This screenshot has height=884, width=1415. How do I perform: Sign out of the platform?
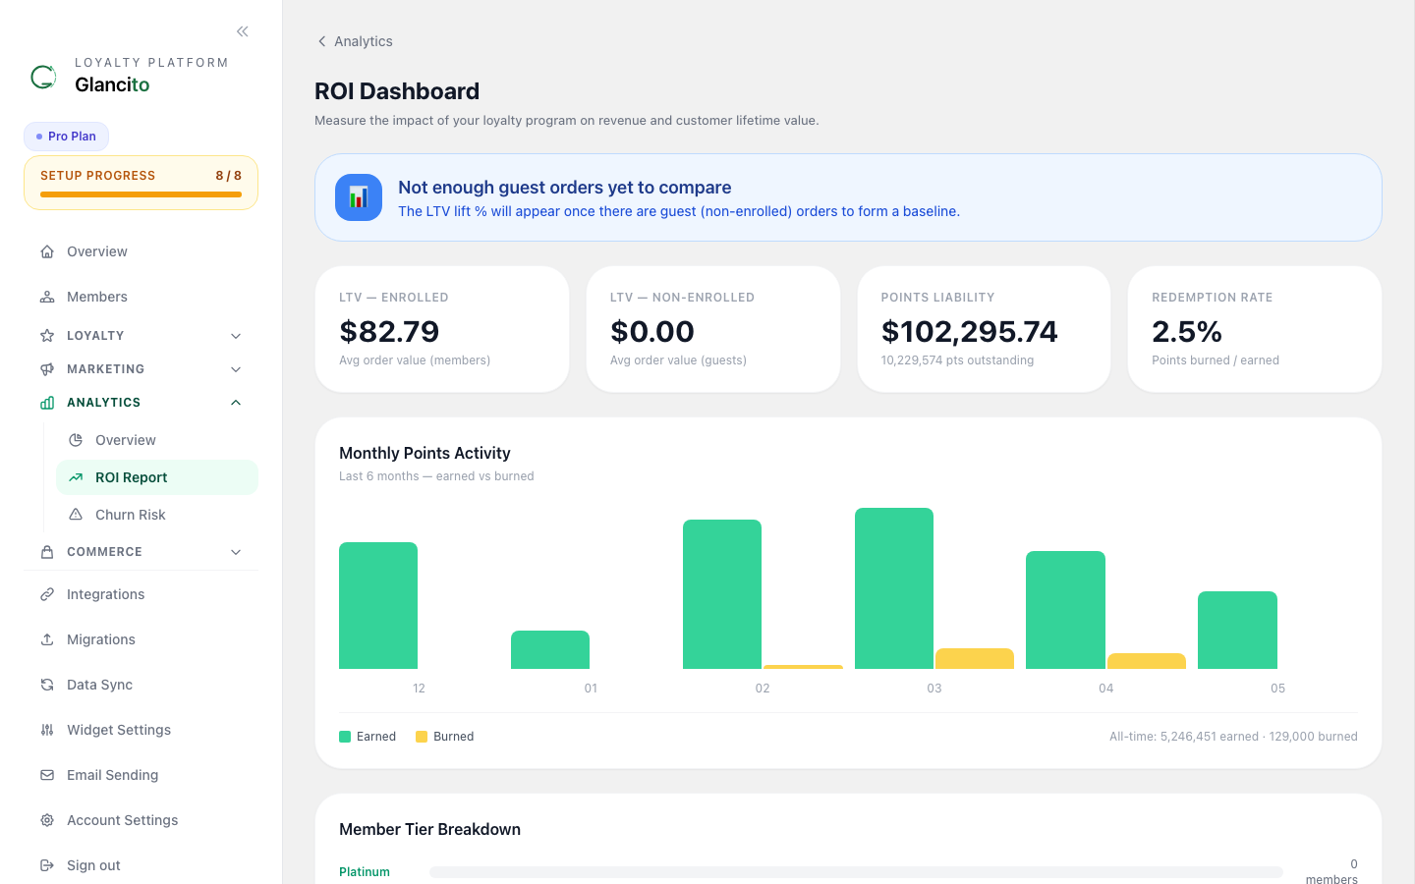(x=141, y=865)
